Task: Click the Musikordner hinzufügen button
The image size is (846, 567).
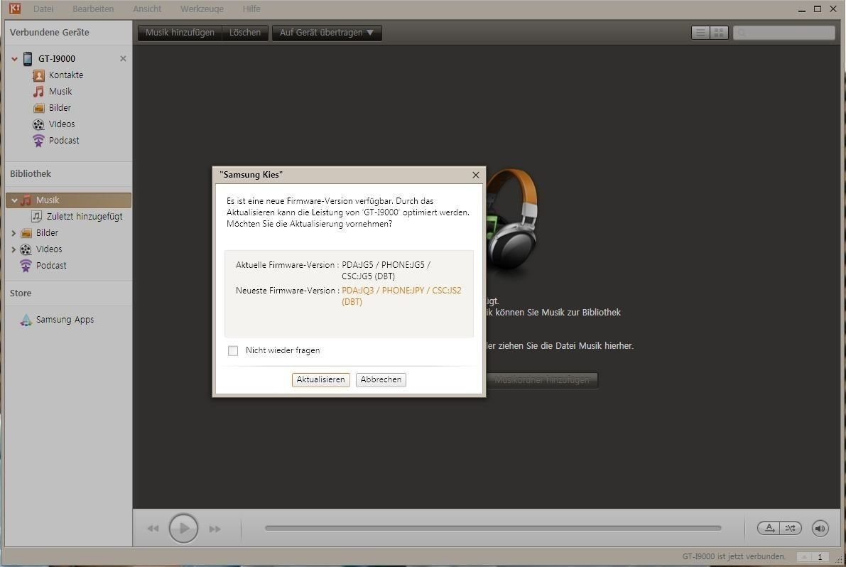Action: [542, 380]
